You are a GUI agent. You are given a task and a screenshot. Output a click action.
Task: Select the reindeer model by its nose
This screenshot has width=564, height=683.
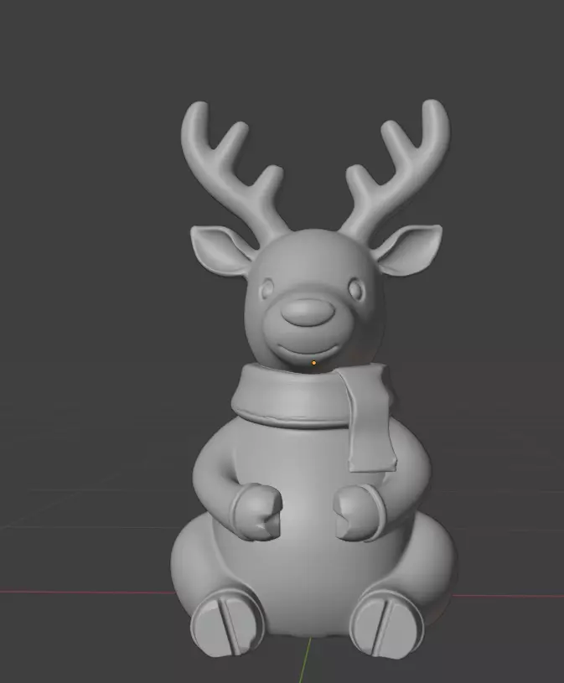point(308,313)
